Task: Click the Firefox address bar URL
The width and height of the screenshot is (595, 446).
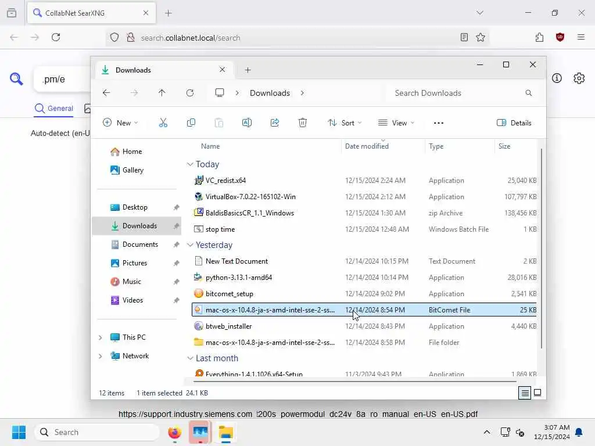Action: pyautogui.click(x=191, y=38)
